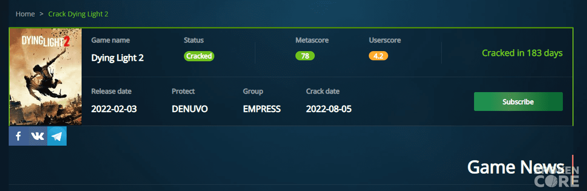Click the Userscore 4.2 badge

point(378,56)
